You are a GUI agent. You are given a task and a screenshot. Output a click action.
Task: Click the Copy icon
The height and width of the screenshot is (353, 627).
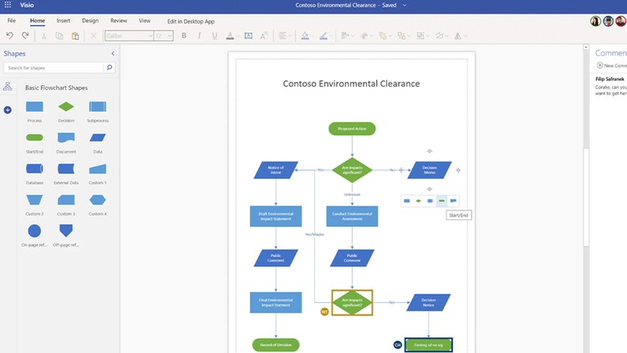point(59,36)
